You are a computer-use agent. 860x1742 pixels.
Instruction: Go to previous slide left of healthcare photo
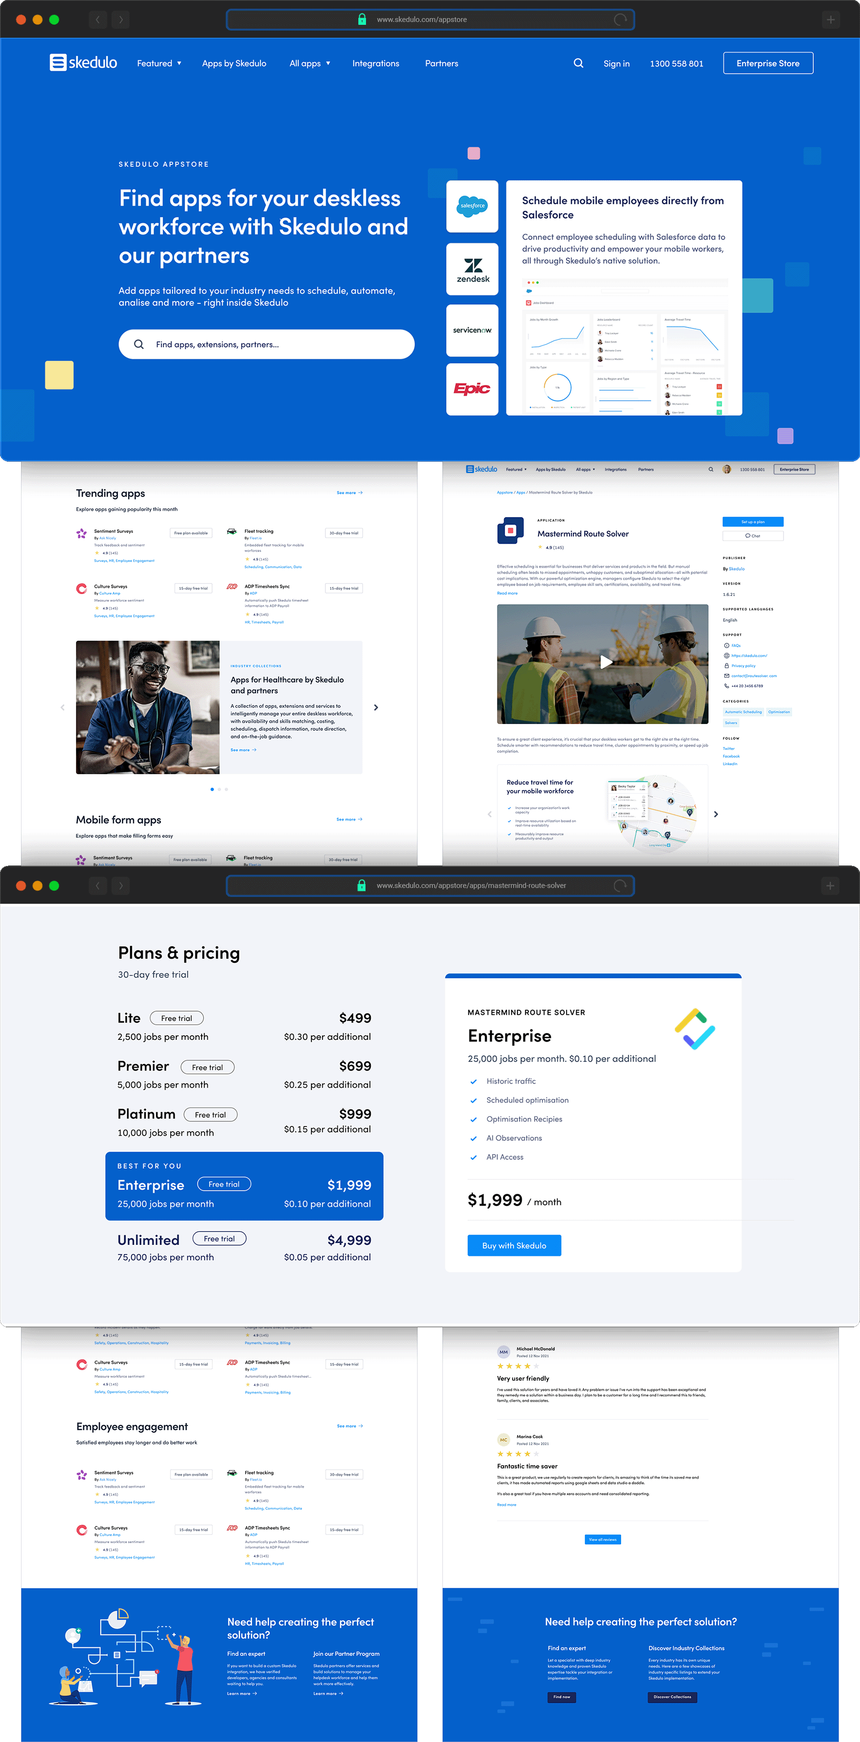pyautogui.click(x=62, y=707)
